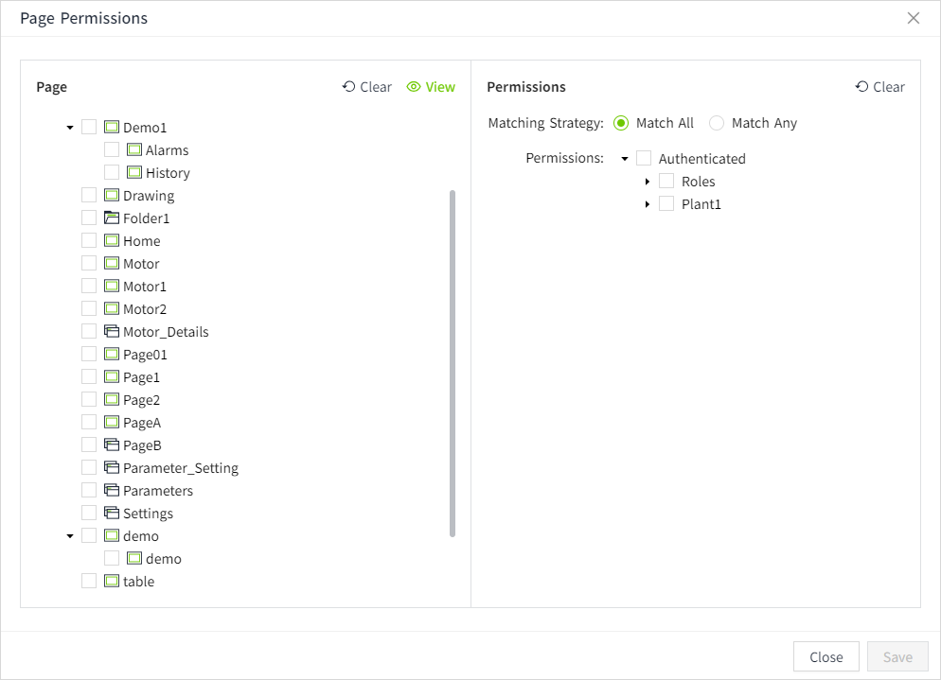941x680 pixels.
Task: Enable the Match All strategy option
Action: coord(621,123)
